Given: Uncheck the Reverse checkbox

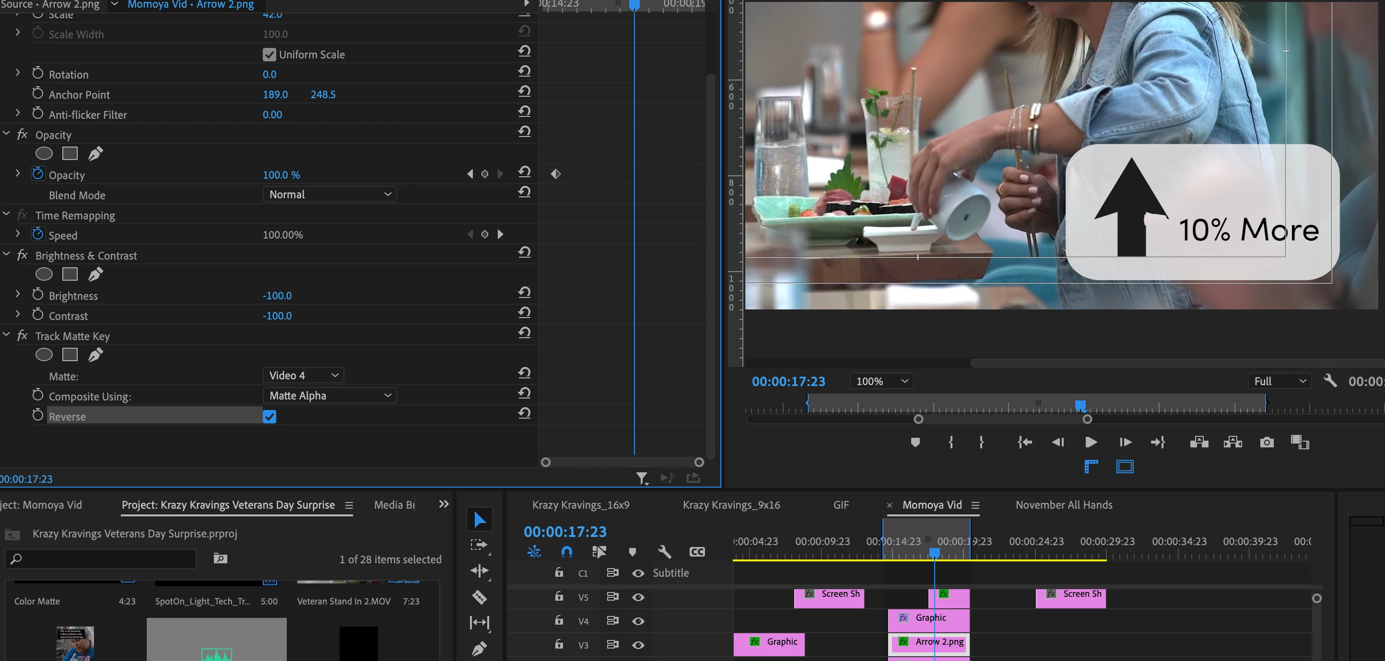Looking at the screenshot, I should tap(270, 417).
